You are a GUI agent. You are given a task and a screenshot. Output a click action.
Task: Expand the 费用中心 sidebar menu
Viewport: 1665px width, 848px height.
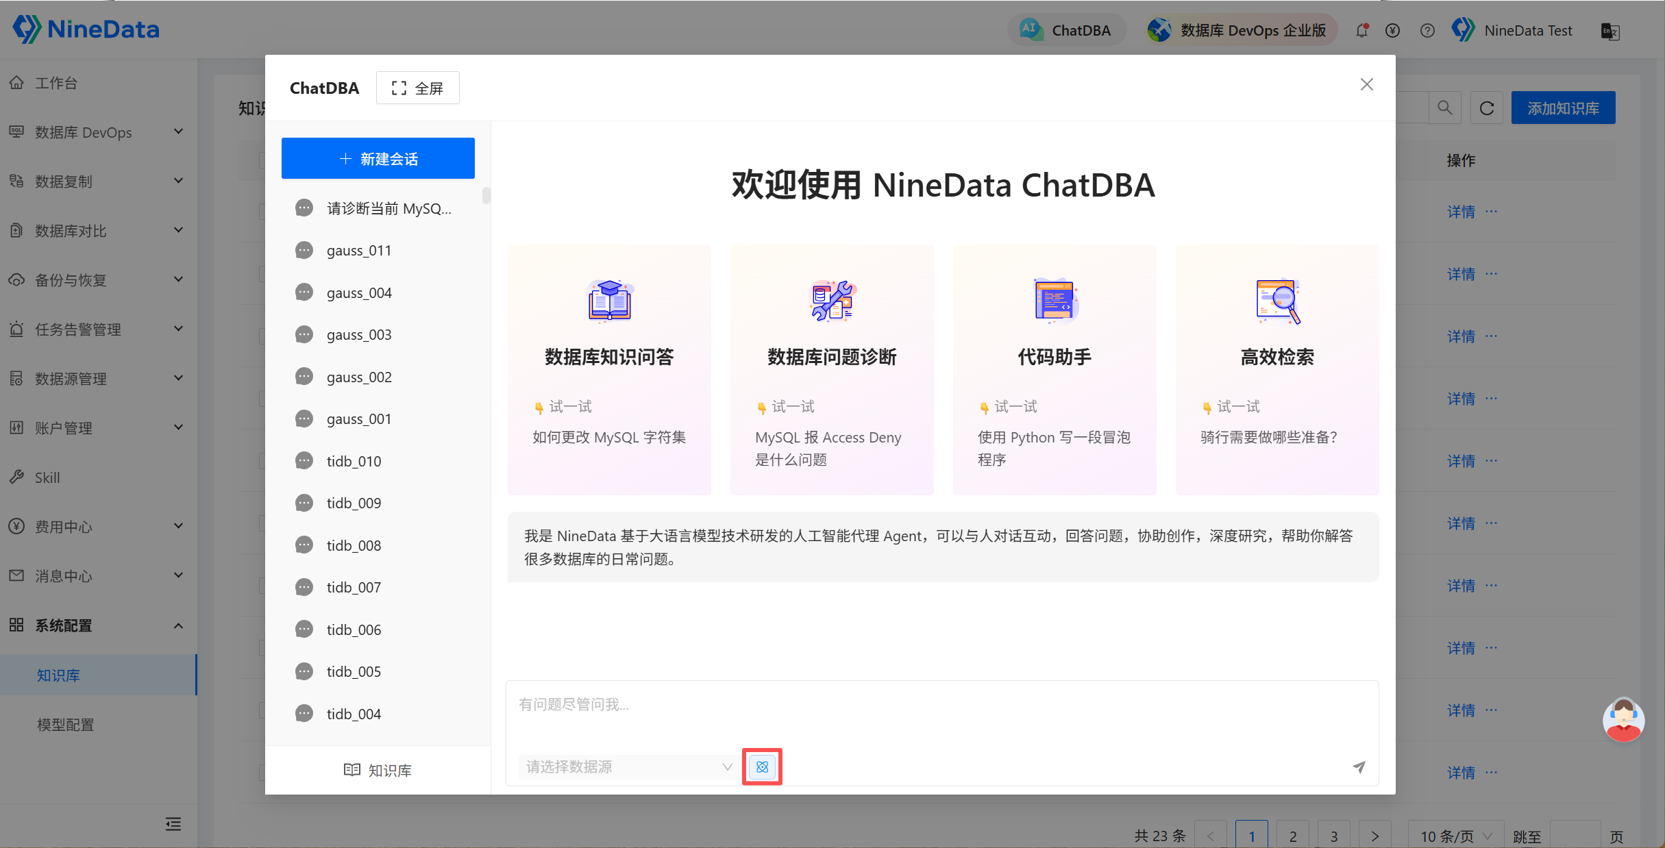click(99, 527)
